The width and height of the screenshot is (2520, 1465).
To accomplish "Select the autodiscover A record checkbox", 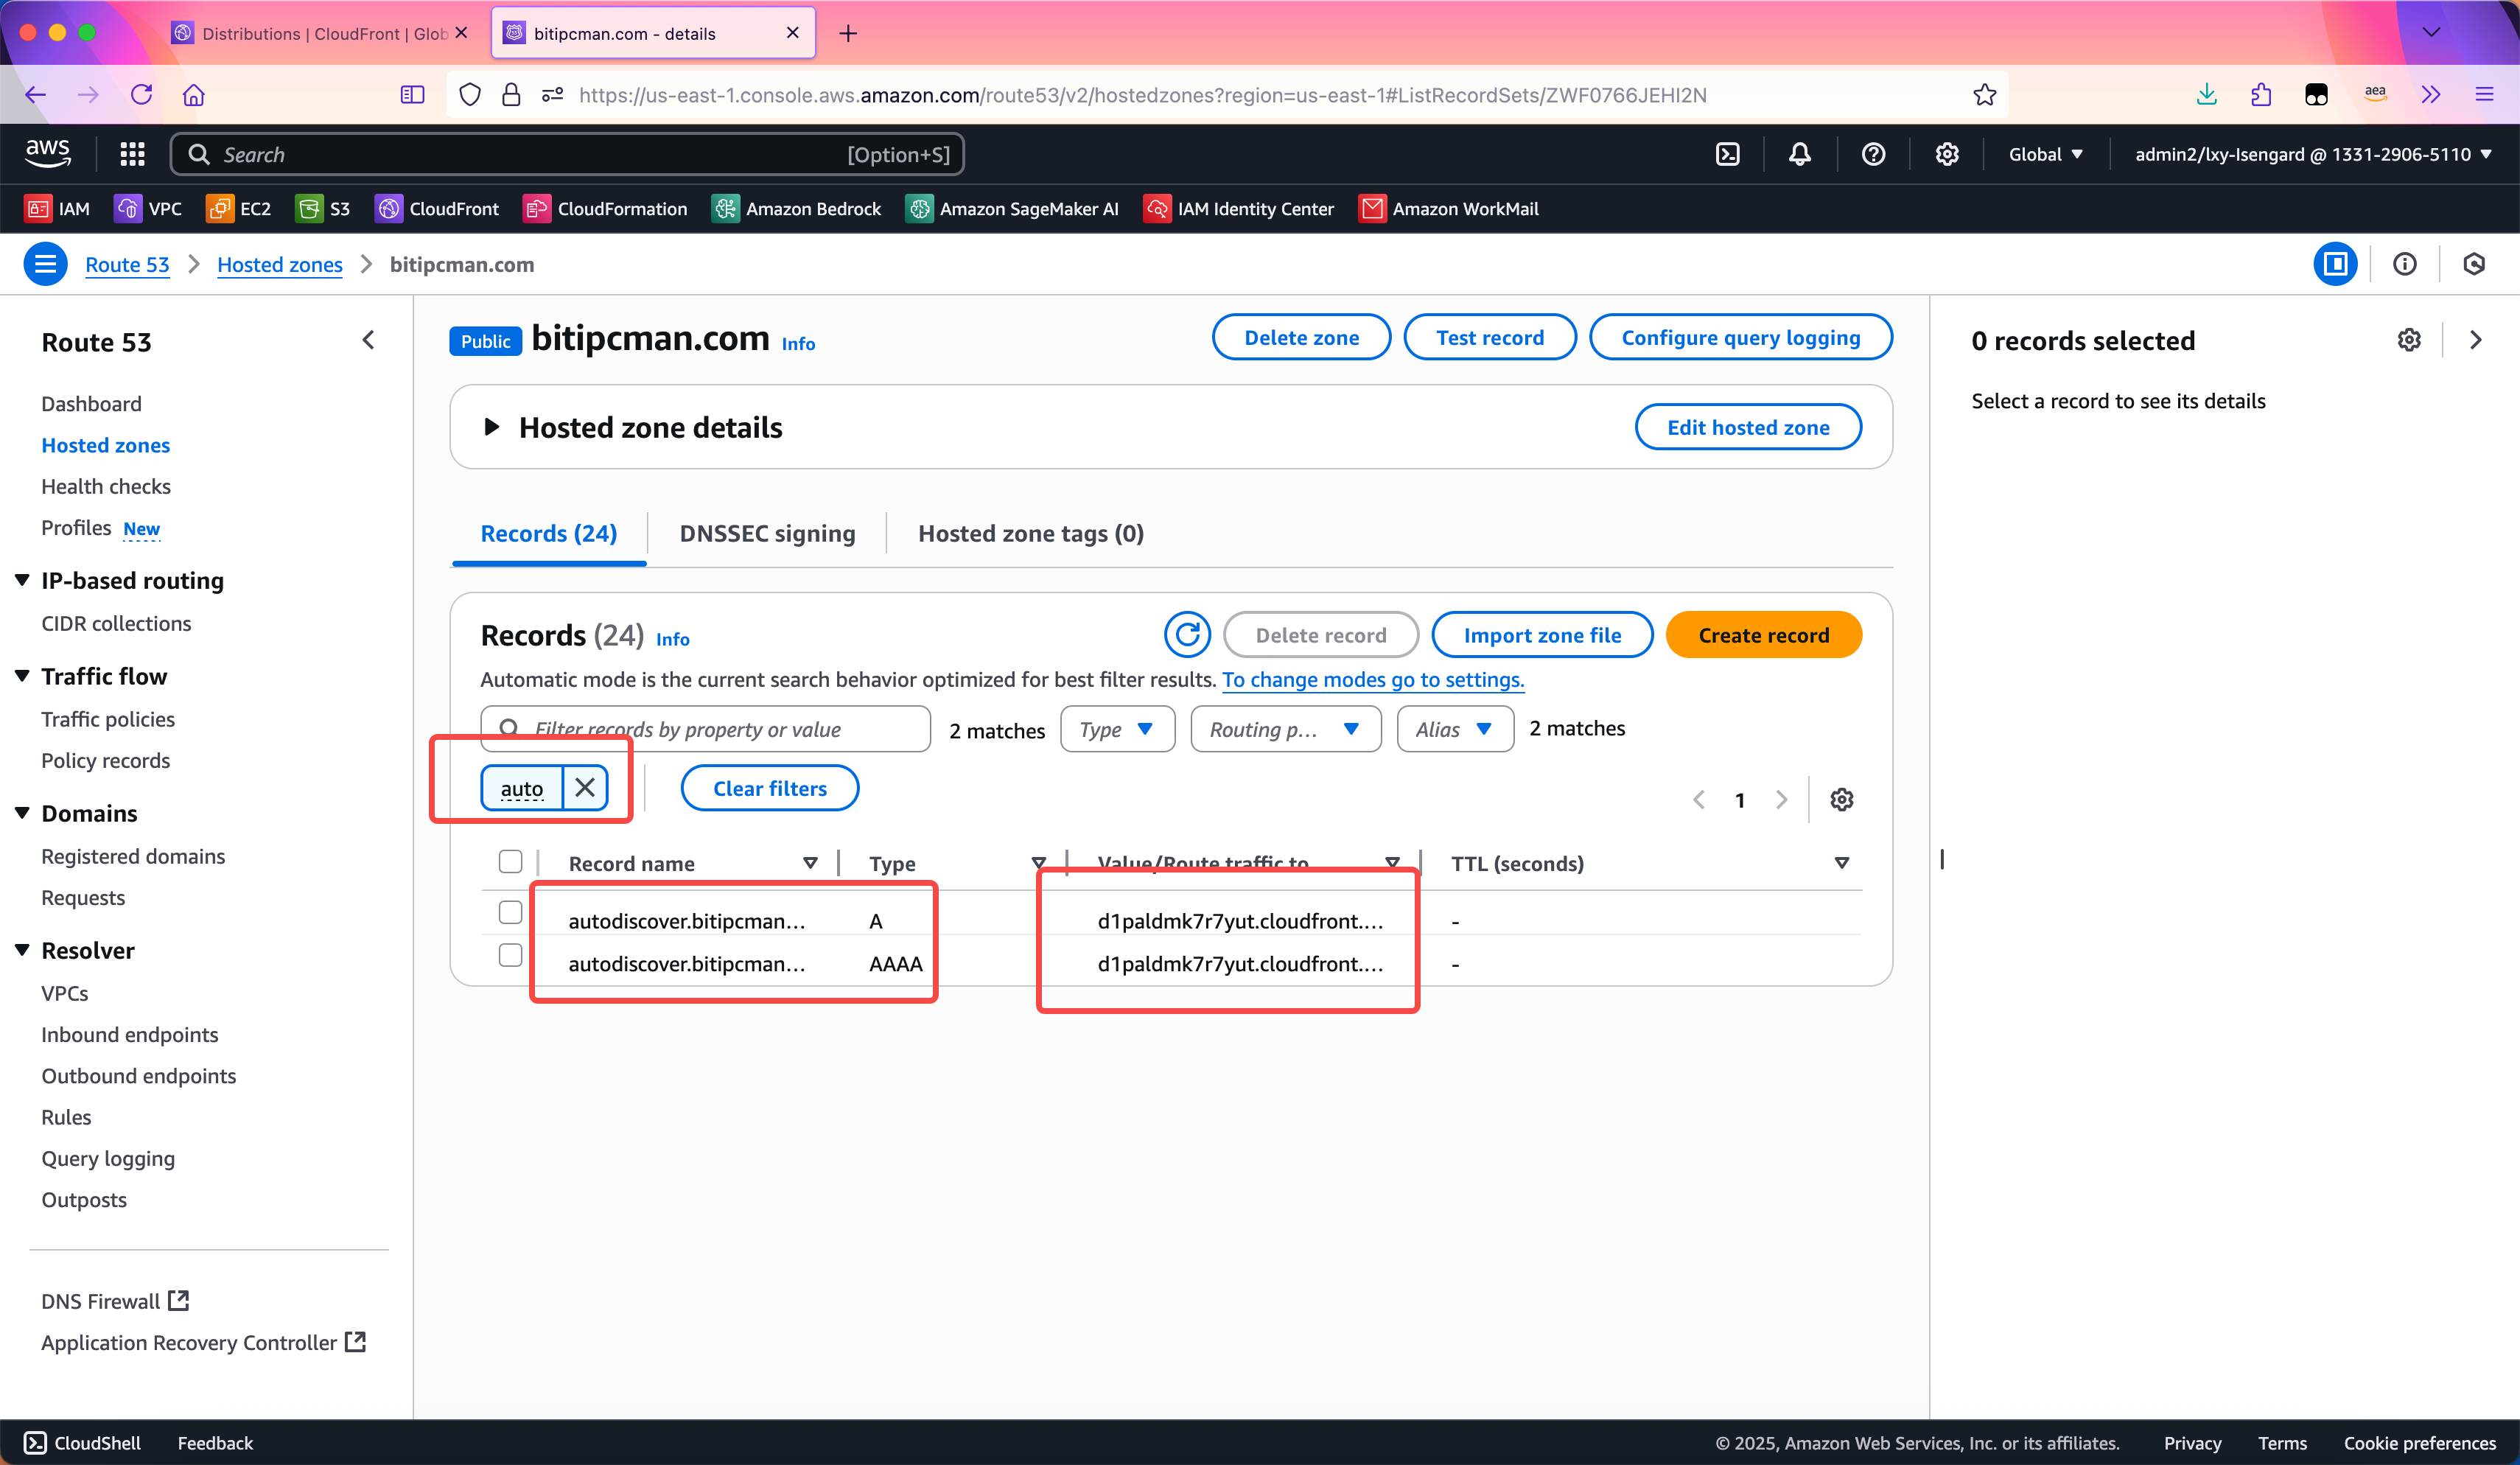I will (510, 912).
